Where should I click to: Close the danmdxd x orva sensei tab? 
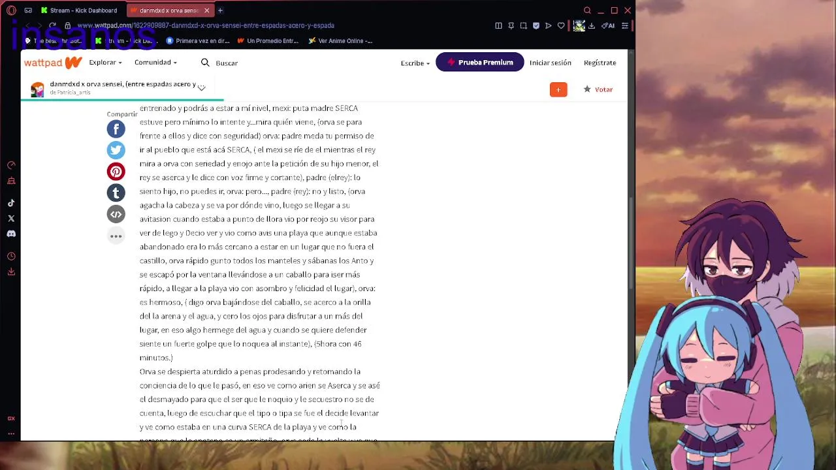[206, 10]
